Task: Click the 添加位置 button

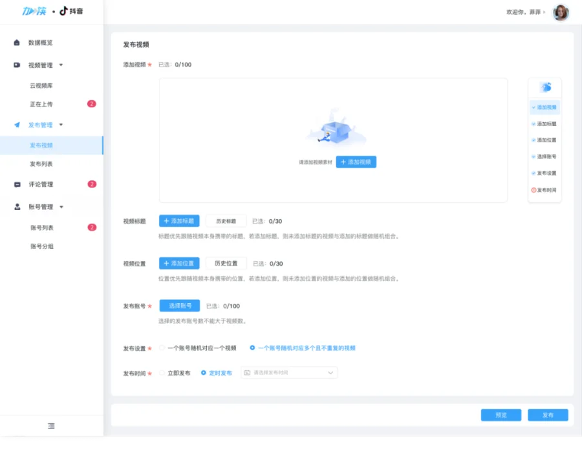Action: pos(179,263)
